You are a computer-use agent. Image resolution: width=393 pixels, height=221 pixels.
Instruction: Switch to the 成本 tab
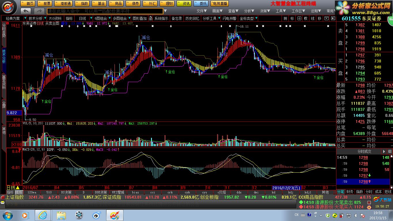(378, 192)
